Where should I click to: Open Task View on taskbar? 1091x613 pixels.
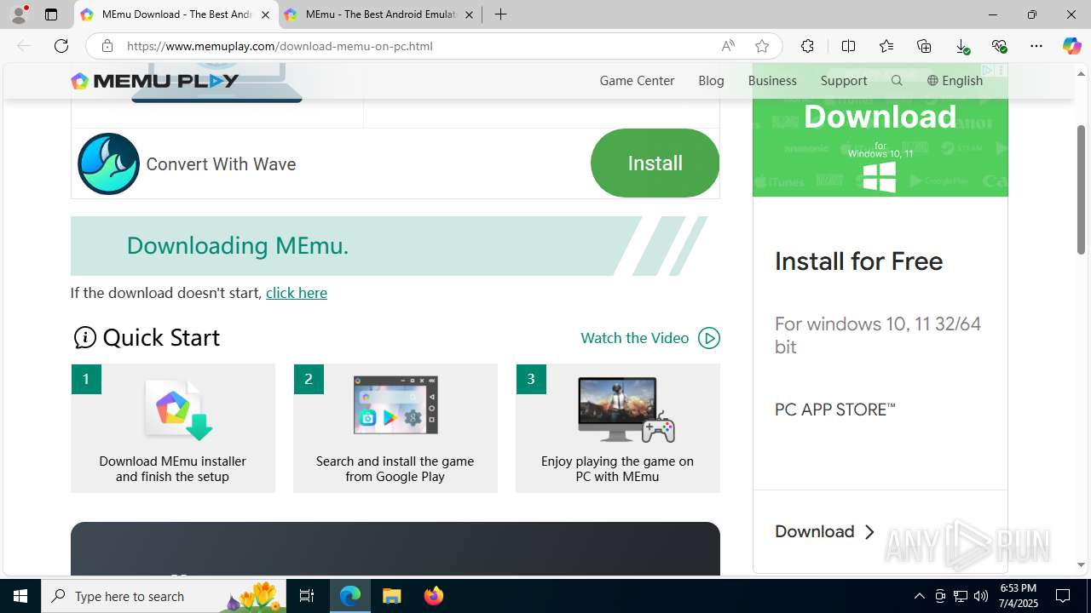click(307, 596)
